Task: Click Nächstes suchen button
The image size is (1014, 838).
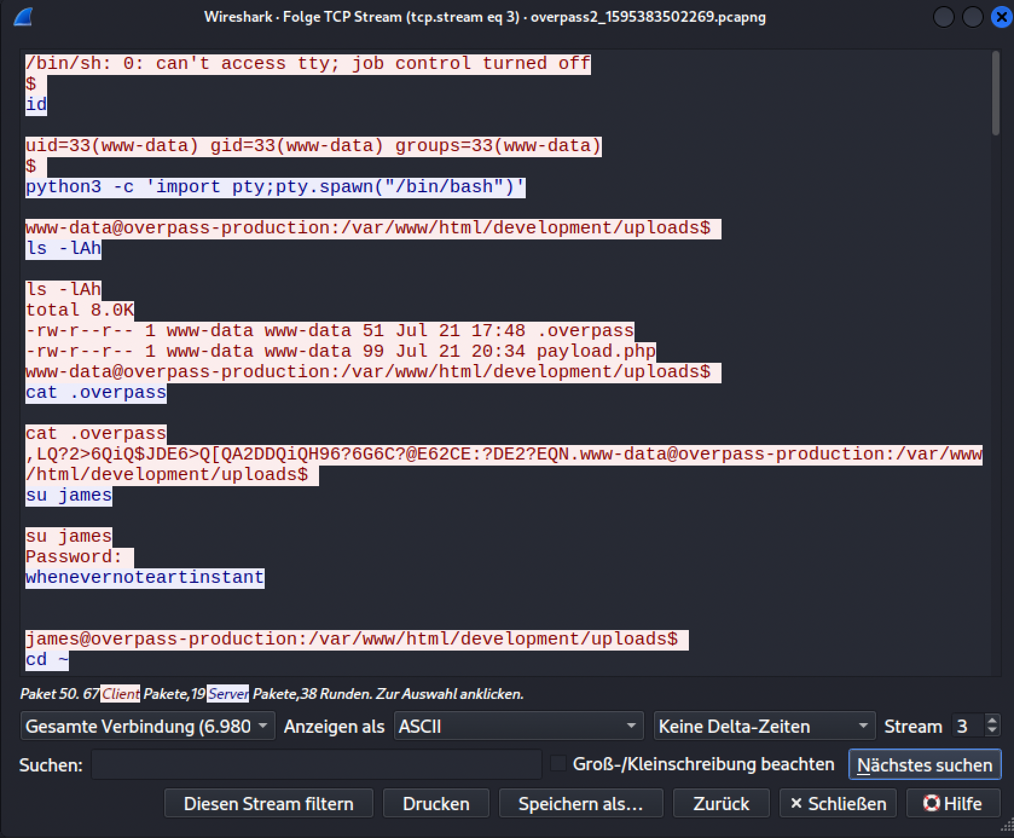Action: [925, 764]
